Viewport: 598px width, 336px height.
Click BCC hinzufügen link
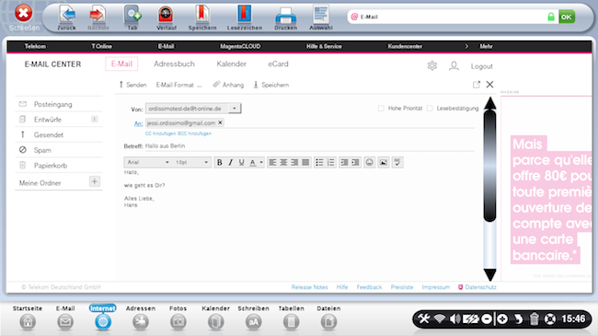(x=194, y=133)
